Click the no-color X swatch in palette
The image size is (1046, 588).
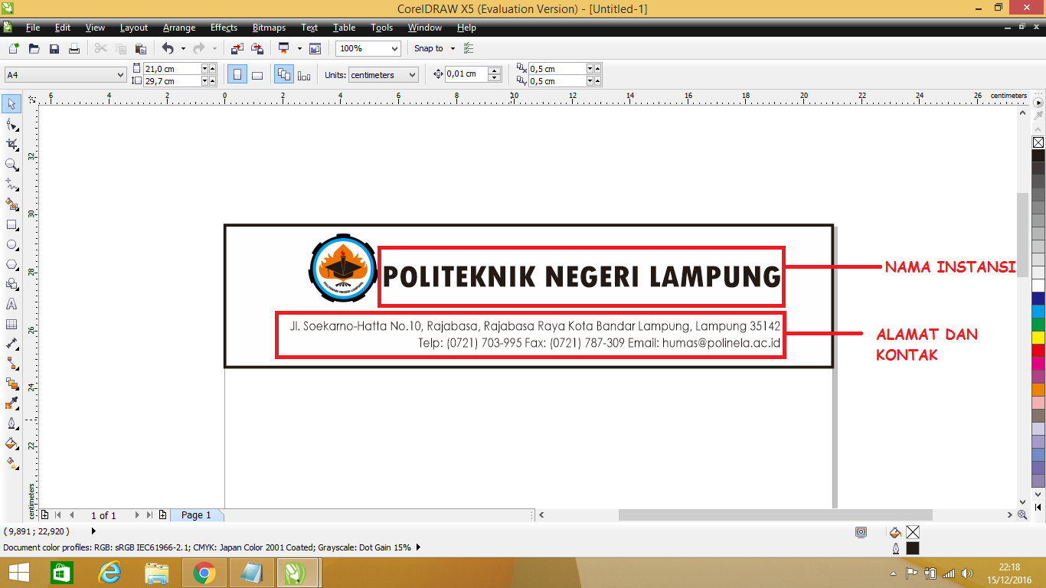tap(1038, 142)
